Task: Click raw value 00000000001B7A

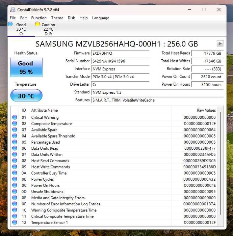Action: pyautogui.click(x=199, y=204)
